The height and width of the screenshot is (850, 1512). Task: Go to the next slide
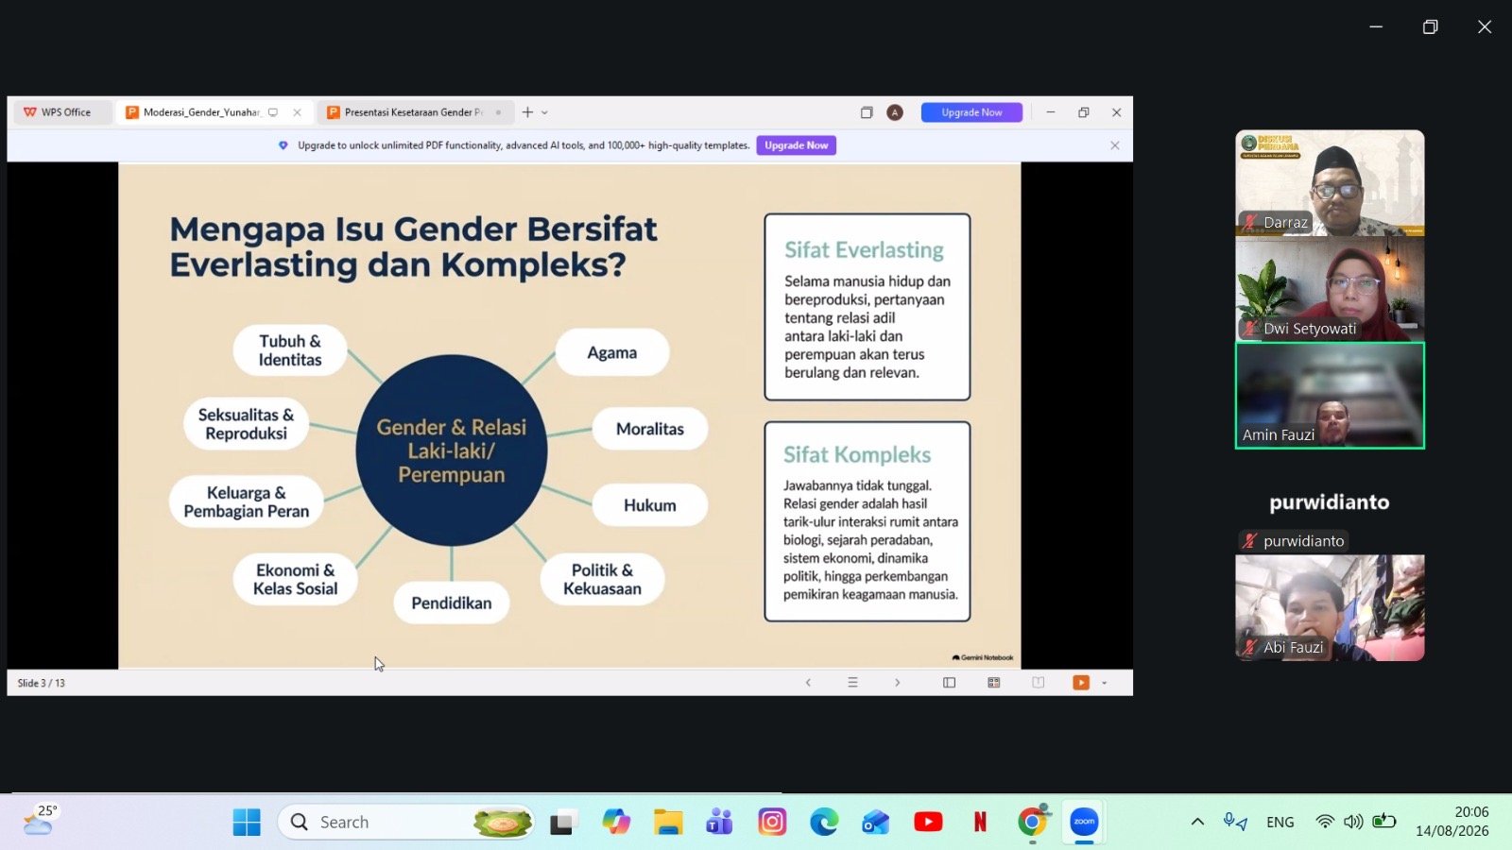[897, 683]
